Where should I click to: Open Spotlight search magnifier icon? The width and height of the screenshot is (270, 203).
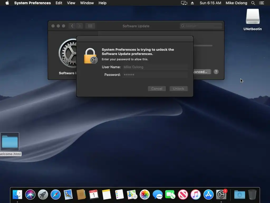(253, 3)
